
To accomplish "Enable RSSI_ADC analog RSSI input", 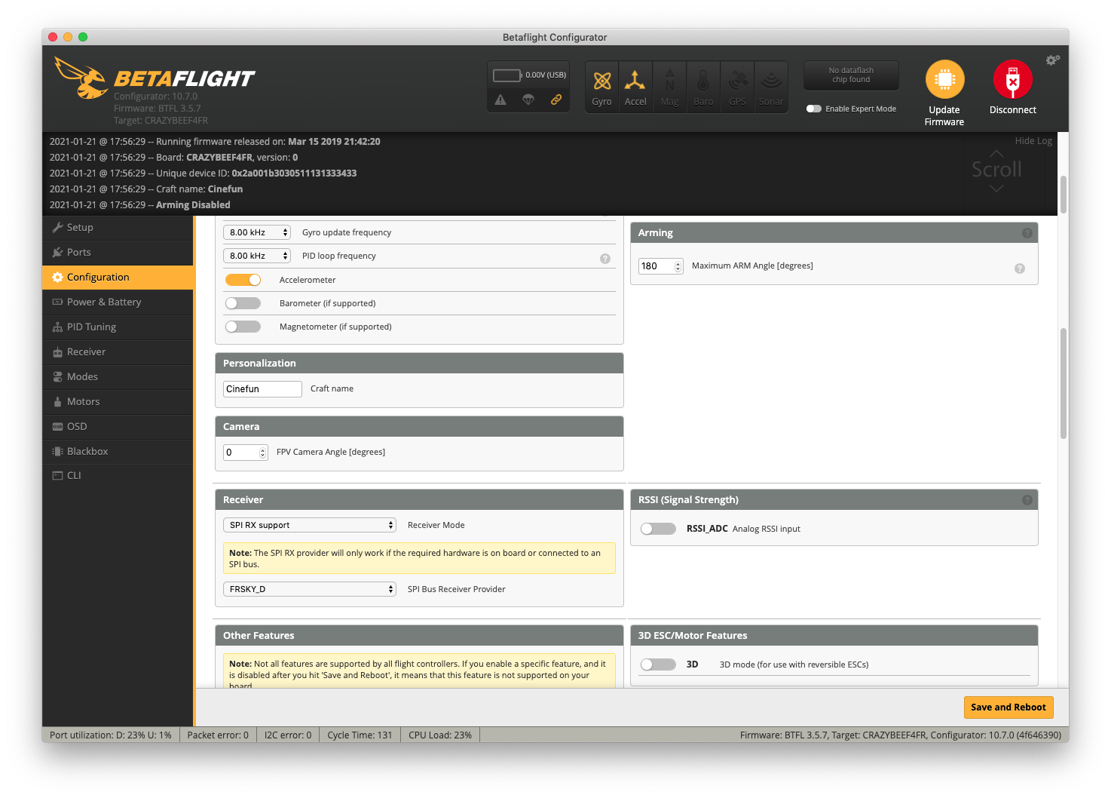I will tap(658, 529).
